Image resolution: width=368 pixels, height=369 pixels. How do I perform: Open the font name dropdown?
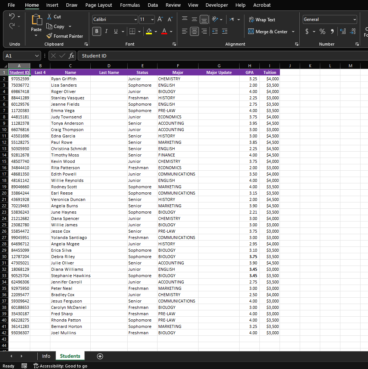click(135, 19)
